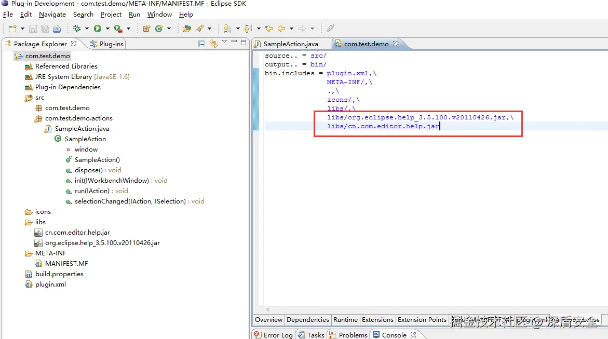Open the File menu

(8, 15)
